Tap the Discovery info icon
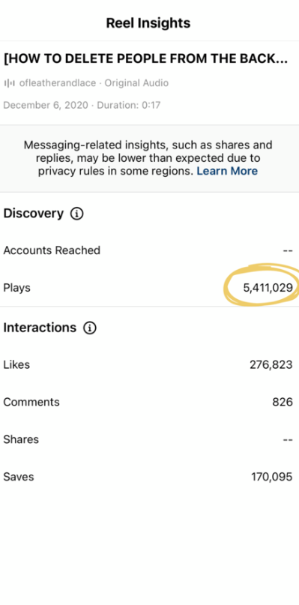Viewport: 299px width, 605px height. 76,214
